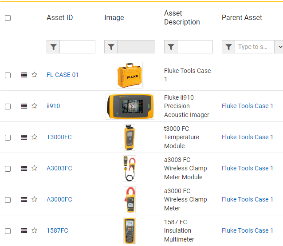Viewport: 283px width, 246px height.
Task: Star the A3003FC asset as favorite
Action: point(34,168)
